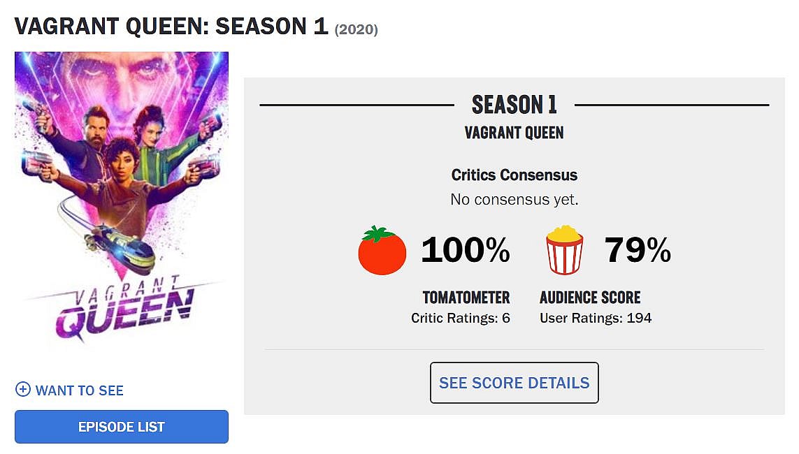Click User Ratings: 194 count

coord(596,318)
